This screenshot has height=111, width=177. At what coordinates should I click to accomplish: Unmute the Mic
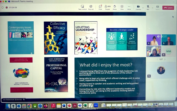pos(148,8)
